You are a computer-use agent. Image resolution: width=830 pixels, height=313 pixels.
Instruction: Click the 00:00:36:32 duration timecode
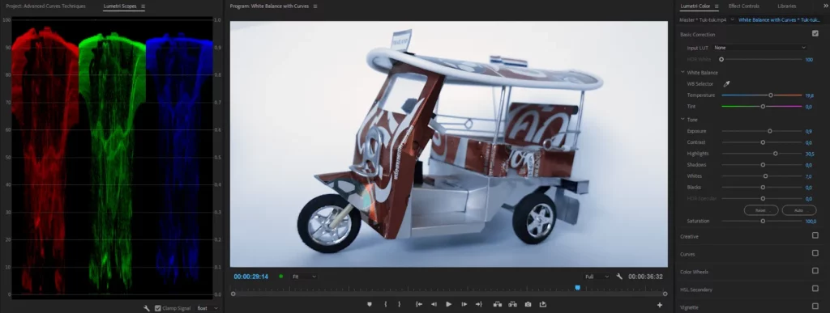645,277
